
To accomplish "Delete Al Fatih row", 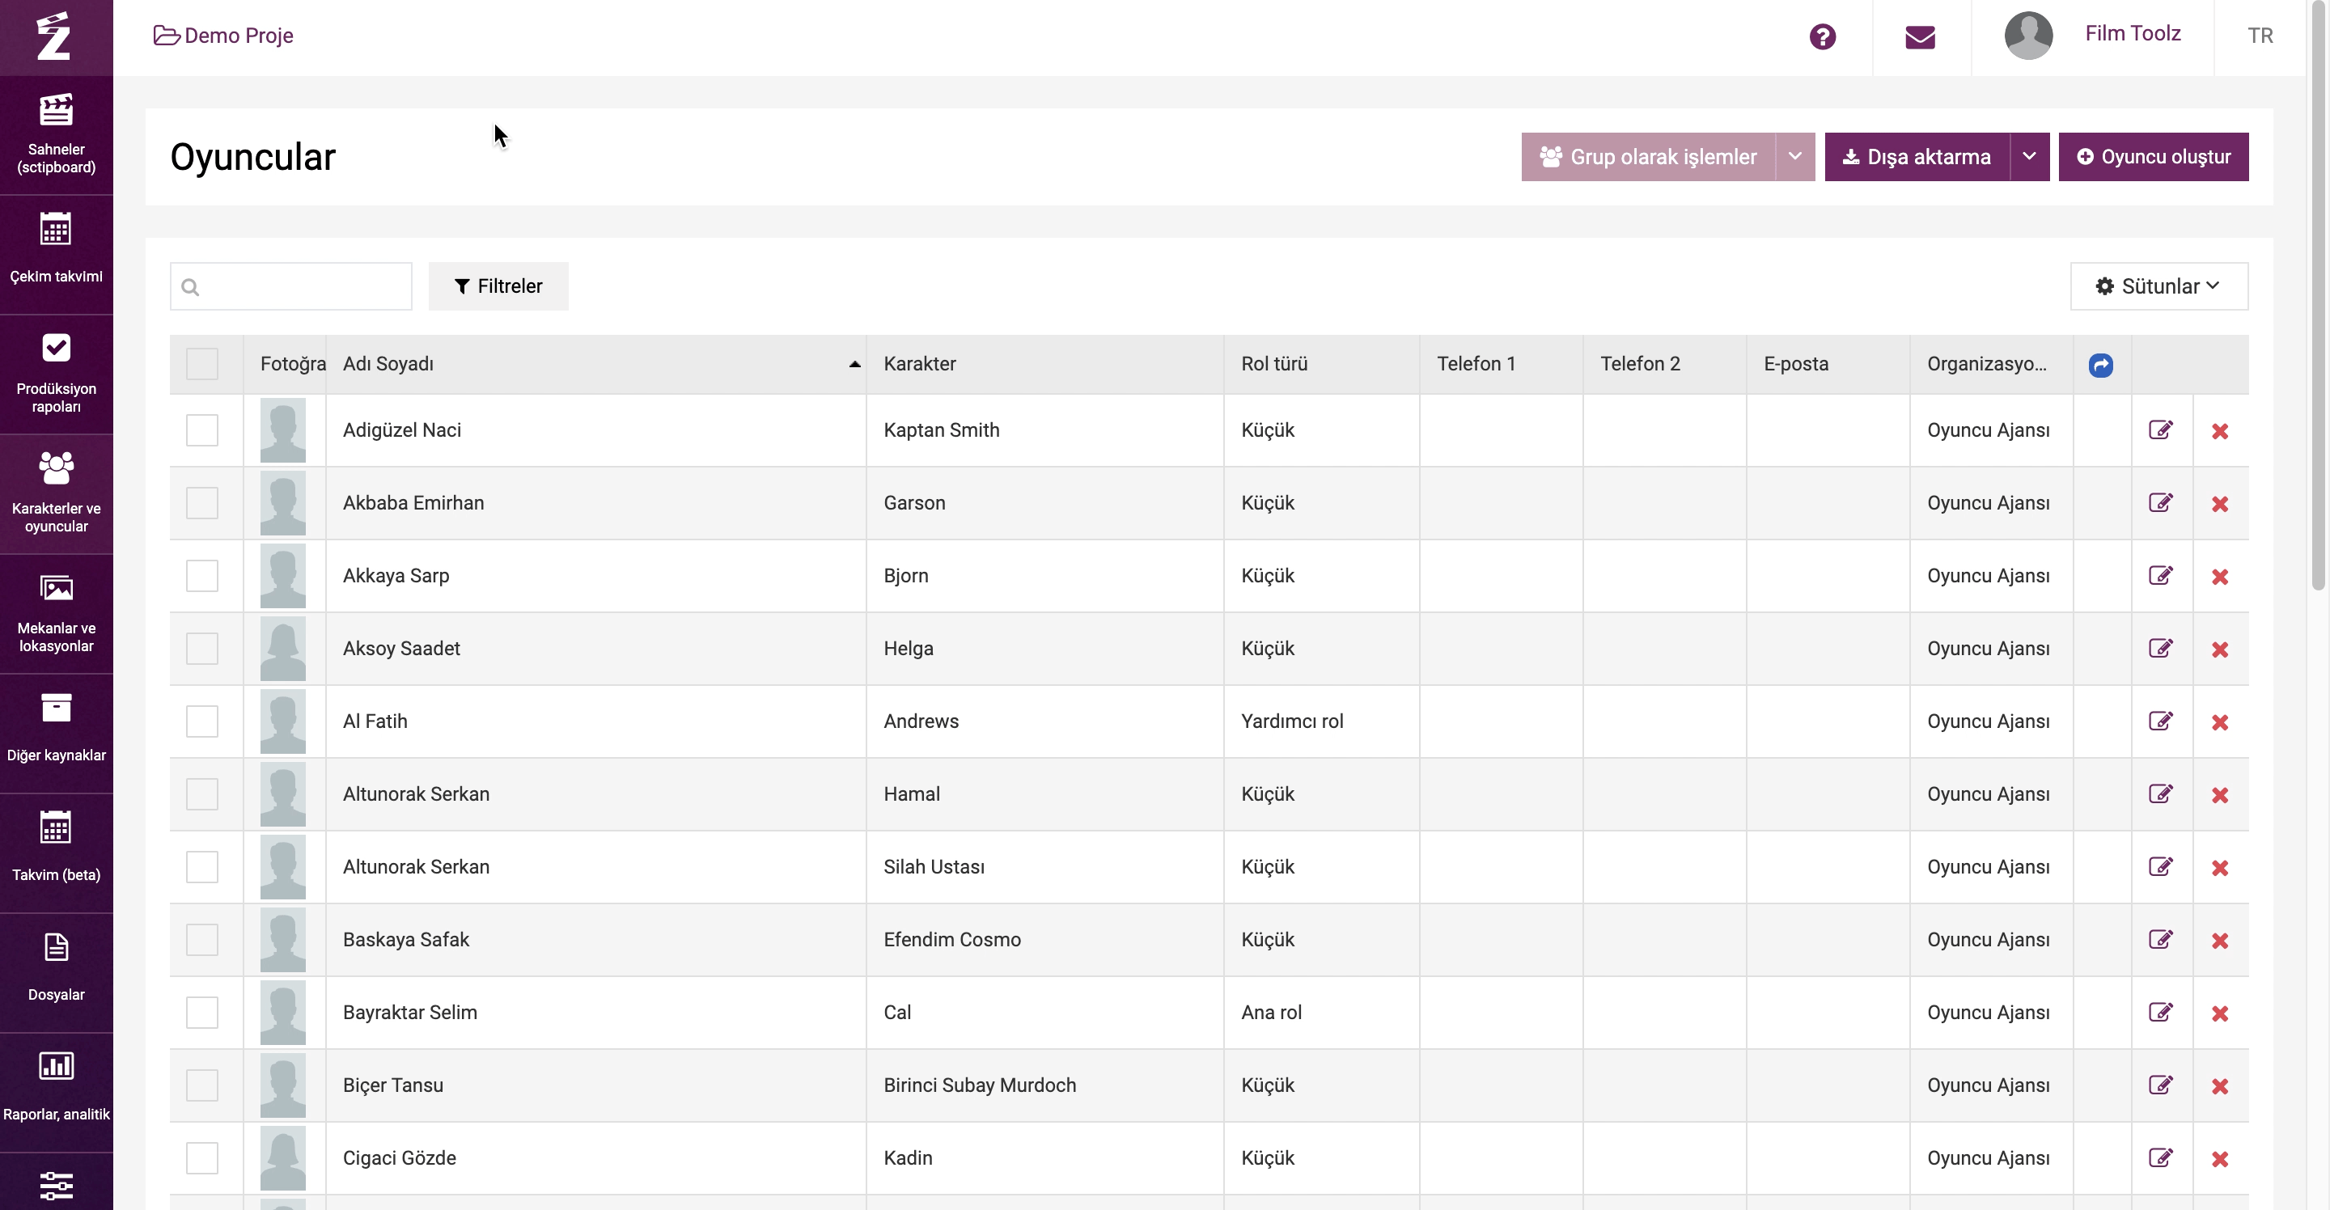I will pyautogui.click(x=2220, y=722).
